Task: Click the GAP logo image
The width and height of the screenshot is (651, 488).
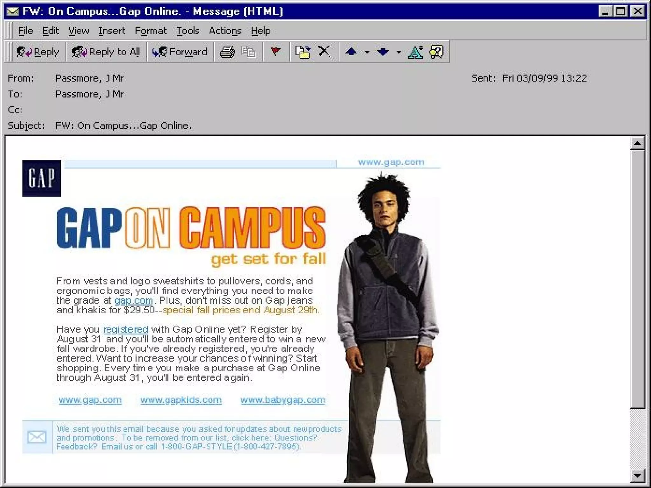Action: tap(41, 178)
